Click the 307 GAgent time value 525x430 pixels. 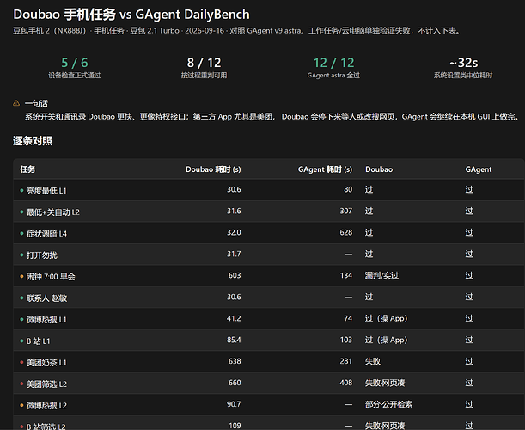(346, 212)
